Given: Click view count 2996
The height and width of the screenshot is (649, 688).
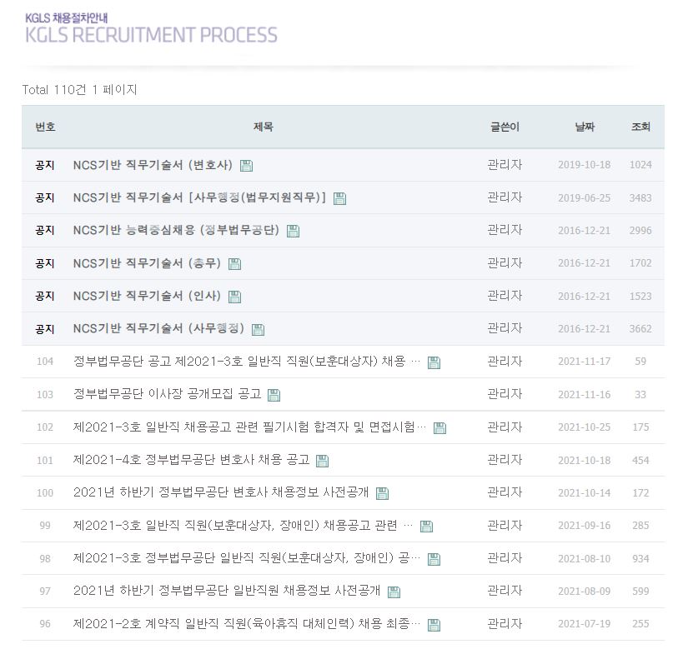Looking at the screenshot, I should pos(640,230).
